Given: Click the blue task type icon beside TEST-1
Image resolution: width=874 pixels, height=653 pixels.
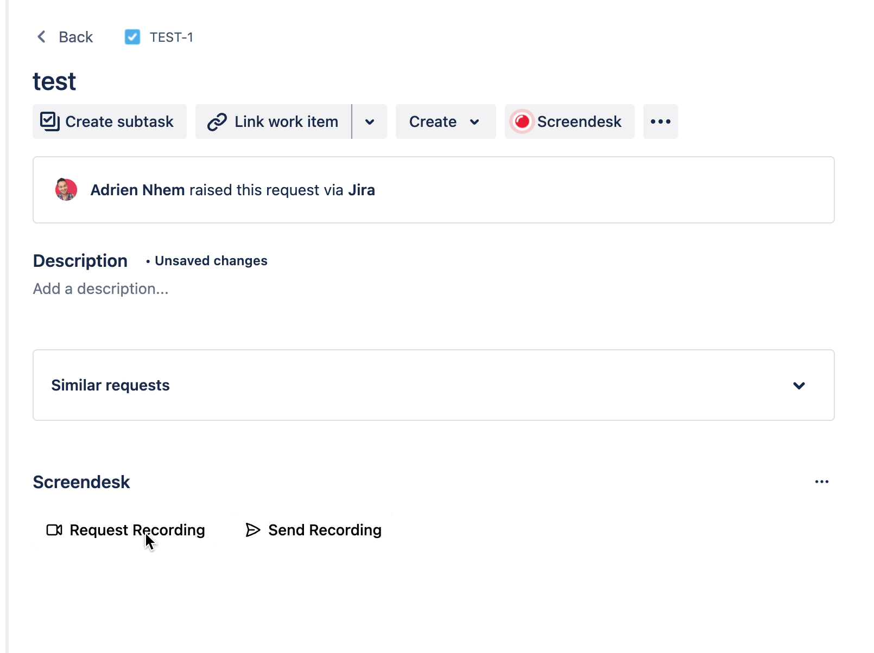Looking at the screenshot, I should [132, 37].
